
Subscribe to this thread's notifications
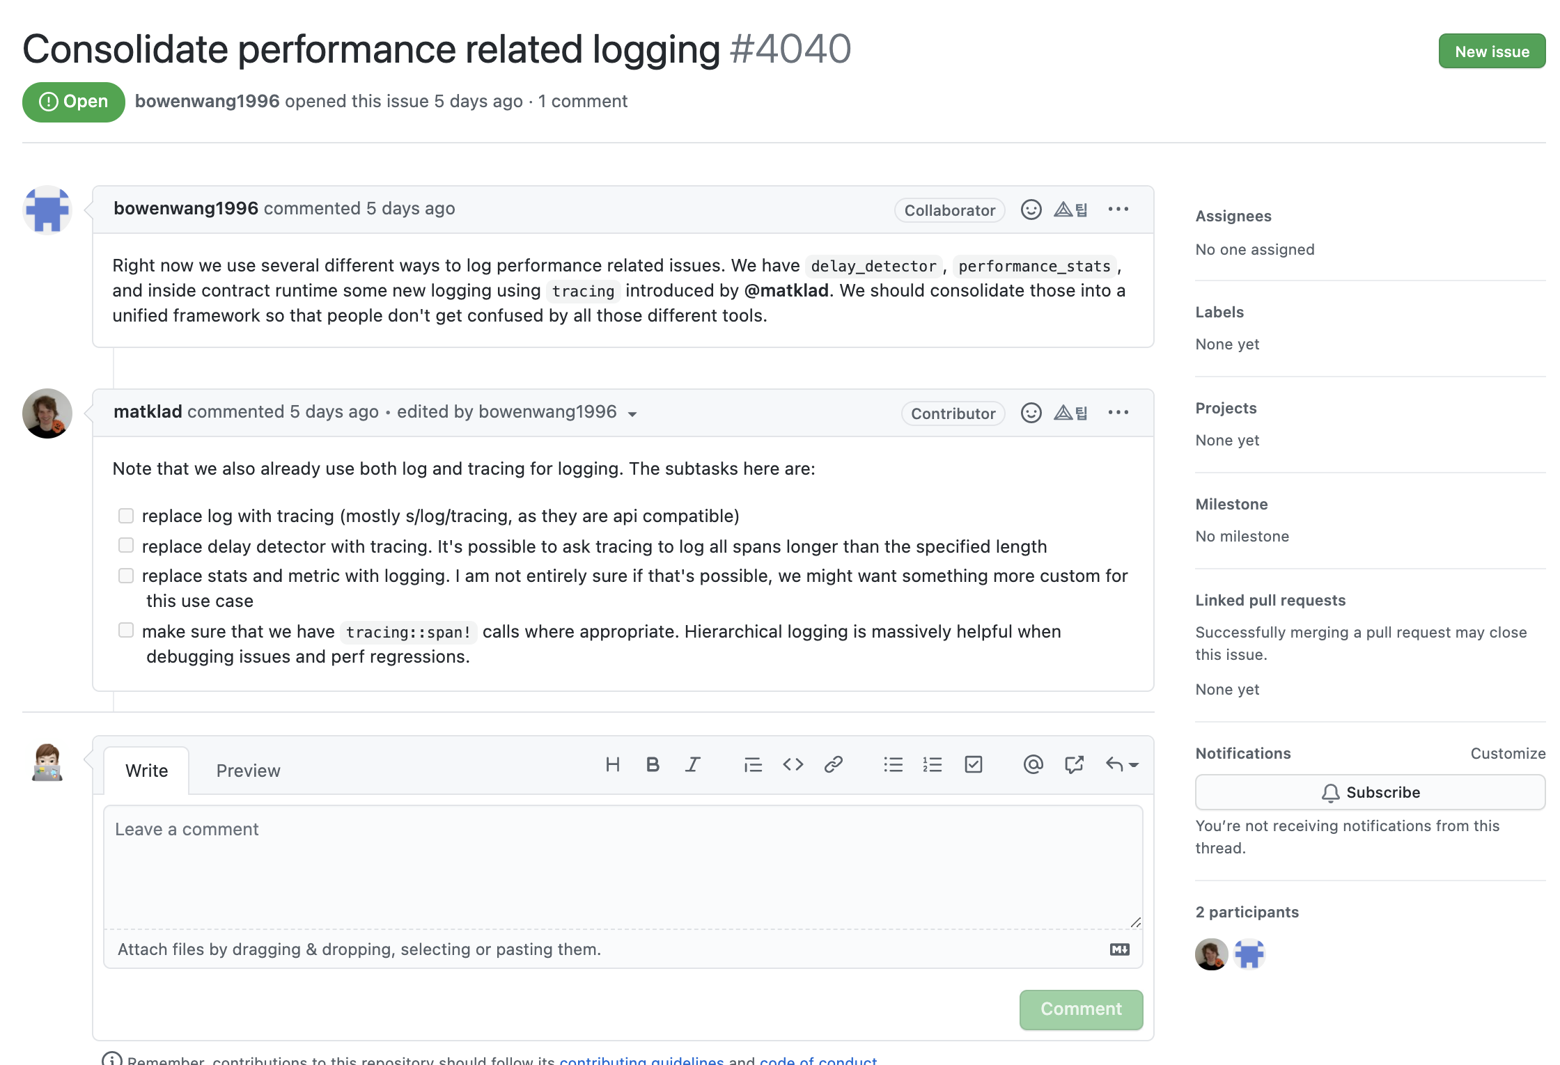(x=1370, y=792)
